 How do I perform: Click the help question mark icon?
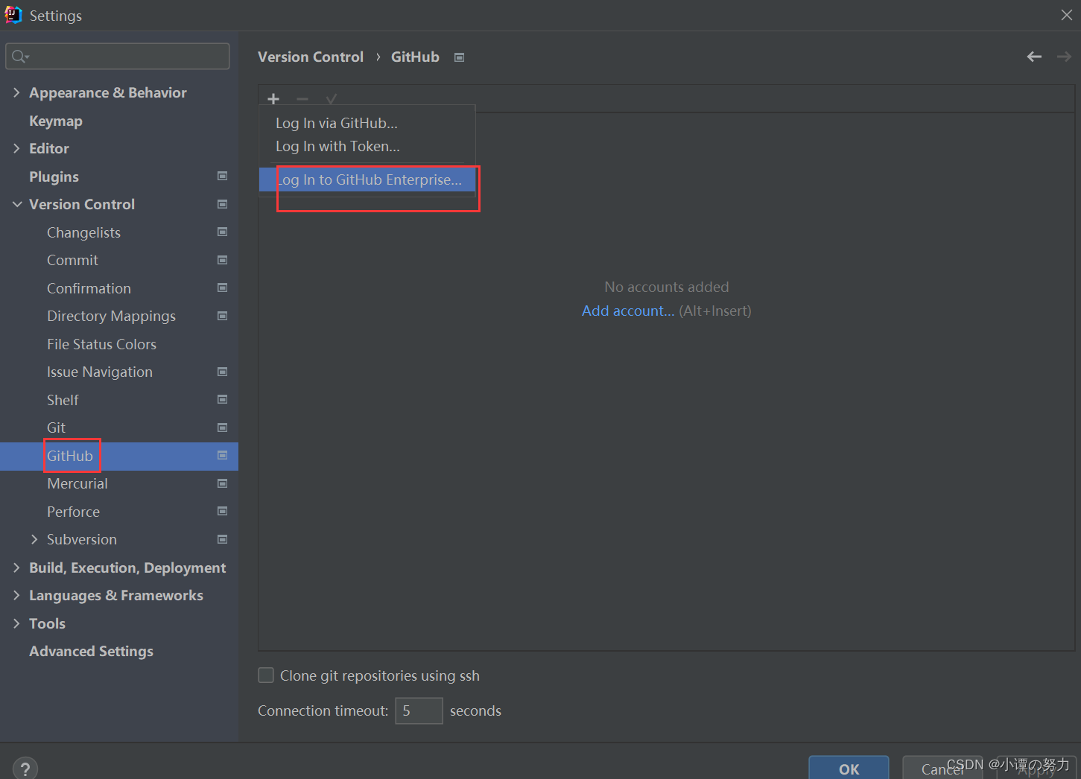pos(25,769)
